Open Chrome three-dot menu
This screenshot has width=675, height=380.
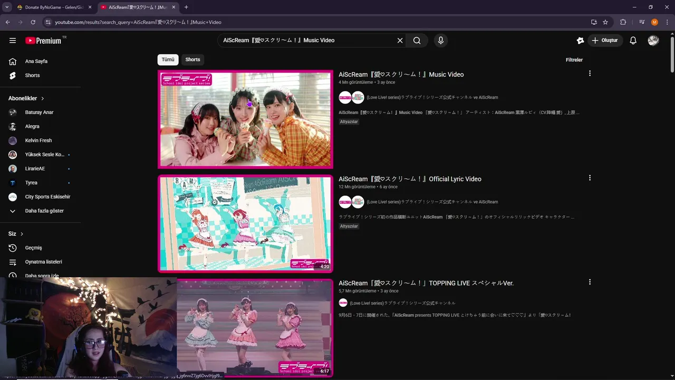click(x=667, y=22)
